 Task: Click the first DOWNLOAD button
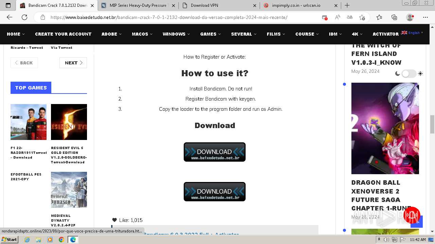214,152
